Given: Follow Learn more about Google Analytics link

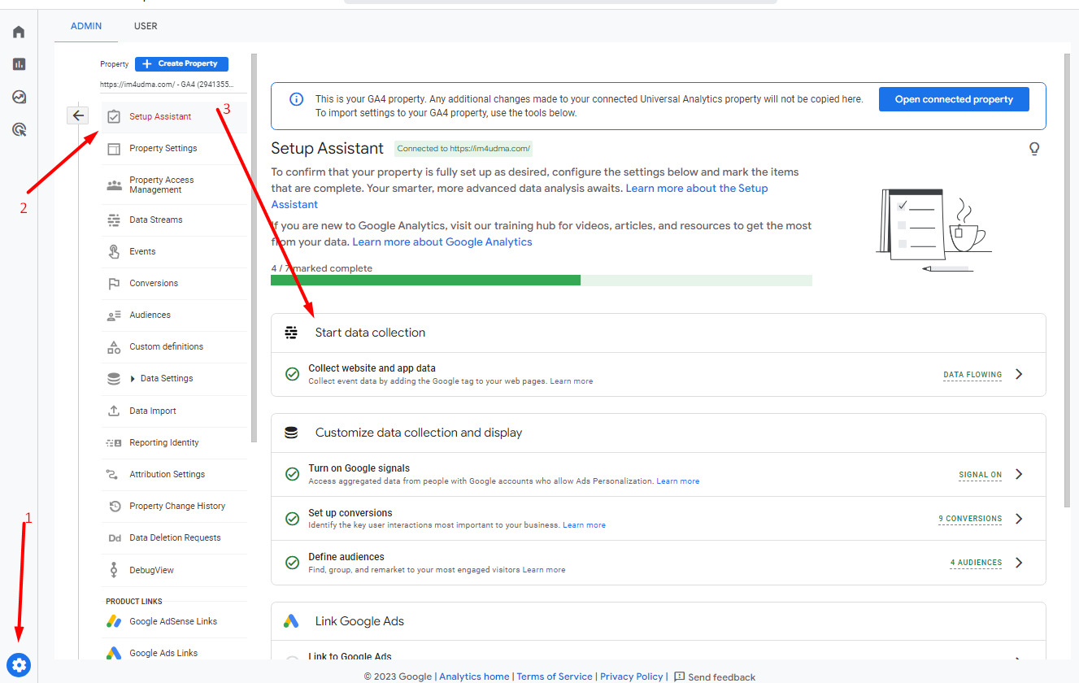Looking at the screenshot, I should [x=442, y=242].
